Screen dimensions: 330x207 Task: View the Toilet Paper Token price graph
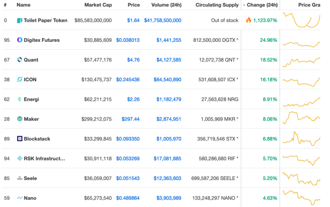coord(301,20)
